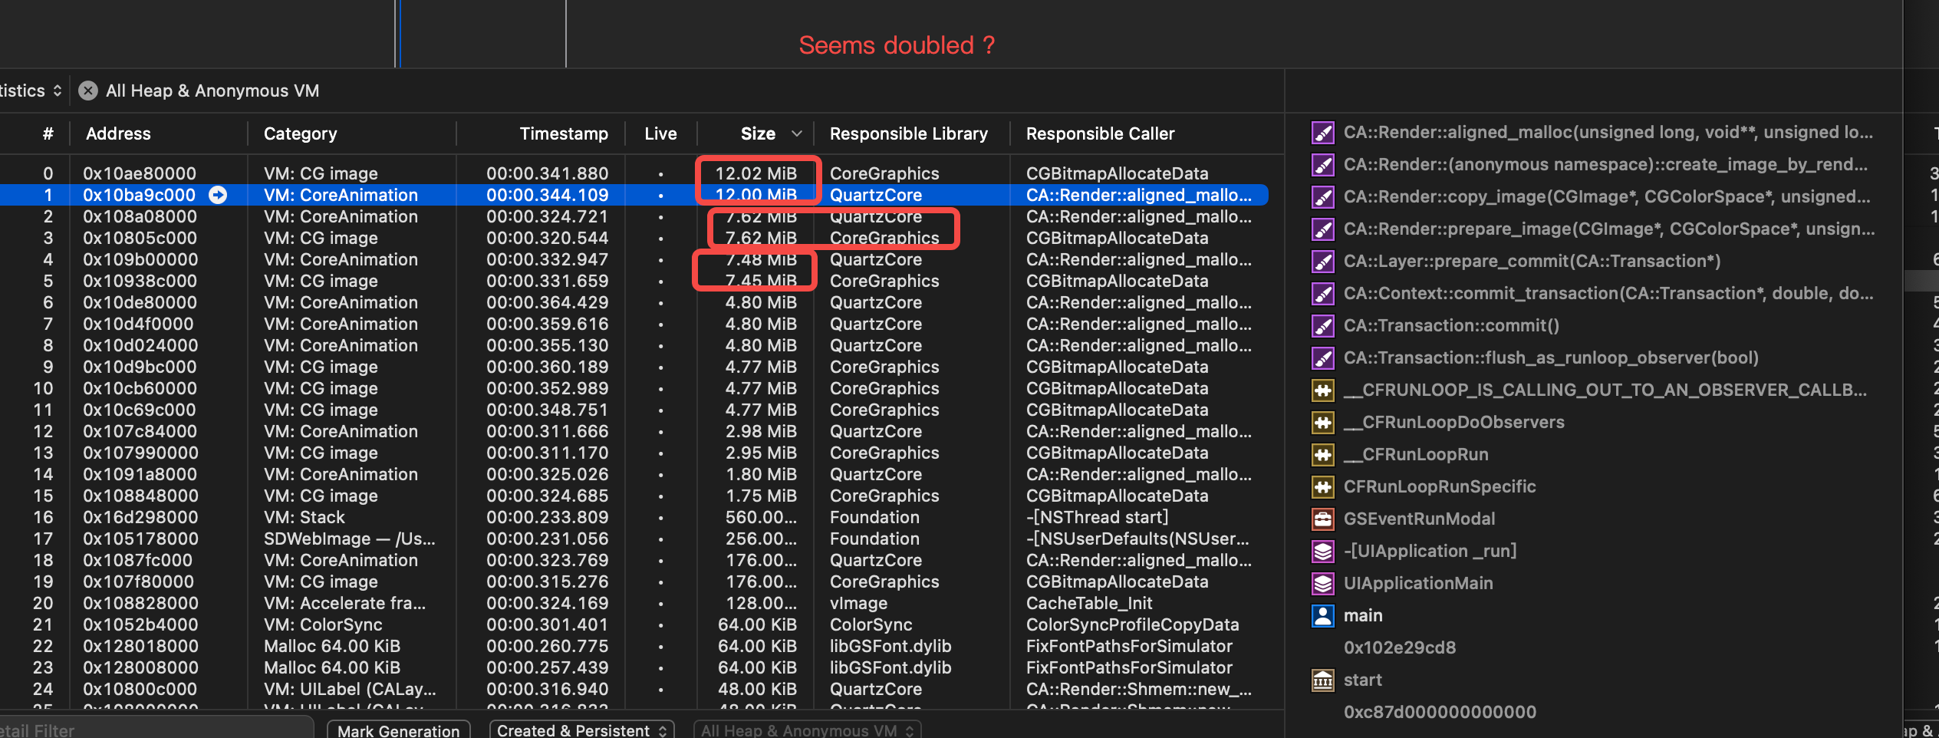The height and width of the screenshot is (738, 1939).
Task: Click the user icon next to main frame
Action: 1322,615
